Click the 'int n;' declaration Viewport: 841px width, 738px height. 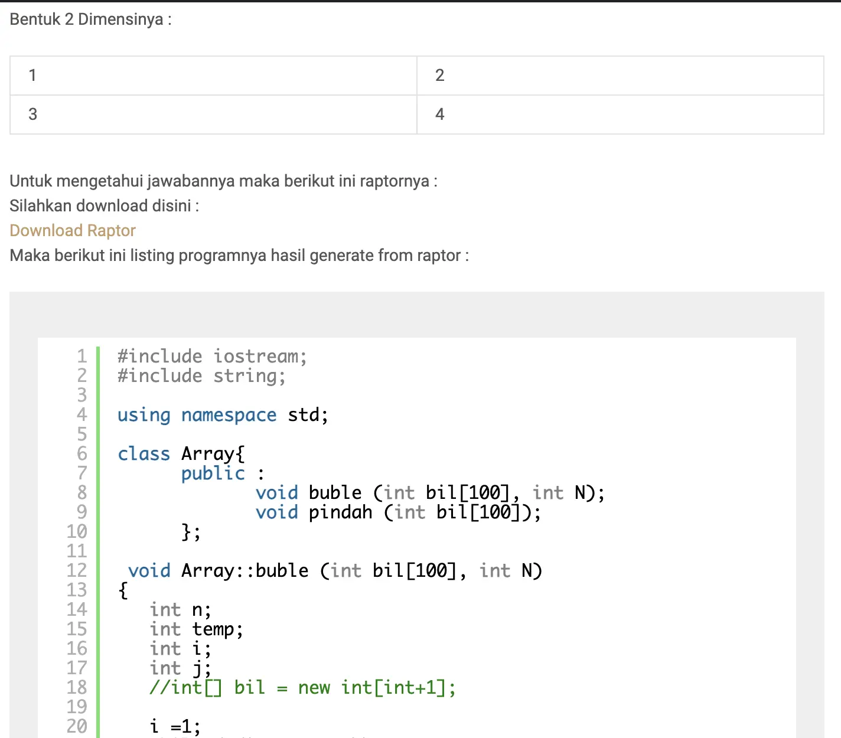180,609
